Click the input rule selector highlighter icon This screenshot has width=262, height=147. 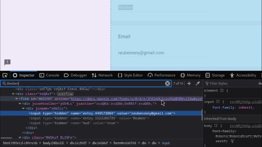[218, 102]
